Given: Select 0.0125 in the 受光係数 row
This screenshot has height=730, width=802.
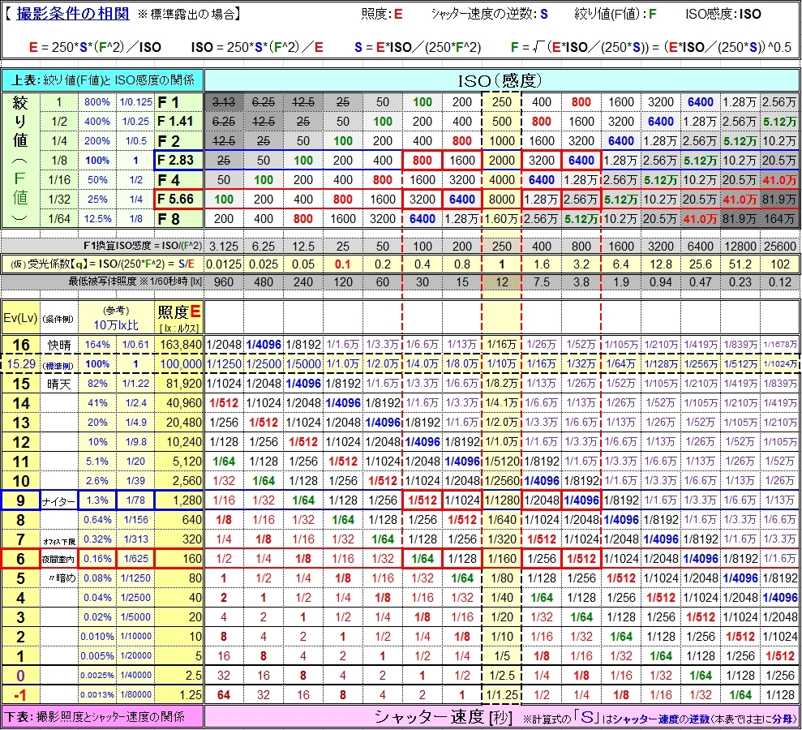Looking at the screenshot, I should coord(224,264).
